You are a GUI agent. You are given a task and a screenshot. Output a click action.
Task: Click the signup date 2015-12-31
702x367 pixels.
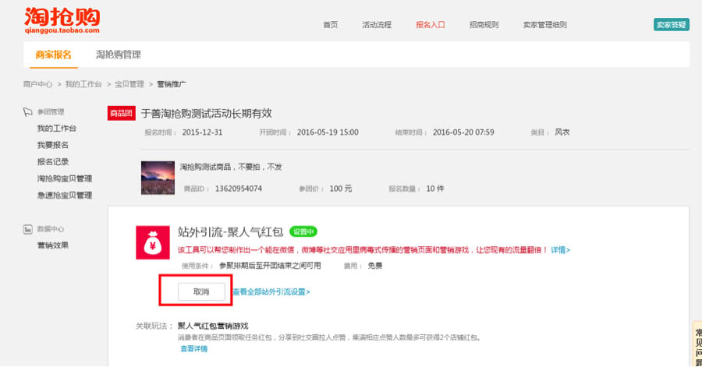coord(202,132)
